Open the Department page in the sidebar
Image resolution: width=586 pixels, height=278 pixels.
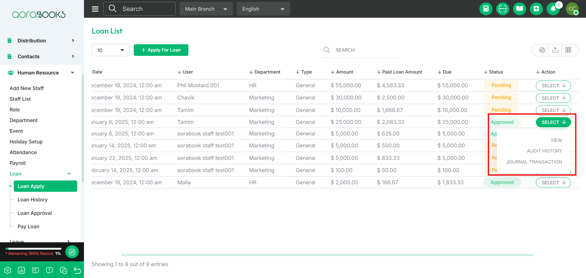coord(24,120)
